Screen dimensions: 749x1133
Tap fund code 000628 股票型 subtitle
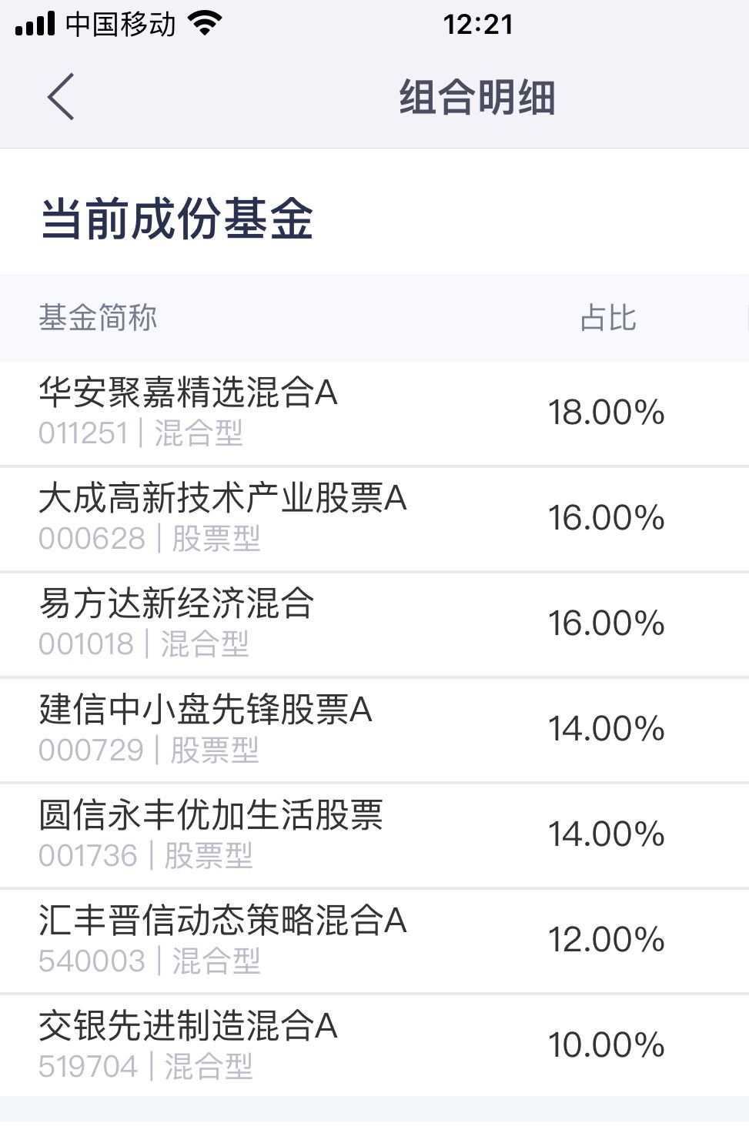[x=149, y=539]
